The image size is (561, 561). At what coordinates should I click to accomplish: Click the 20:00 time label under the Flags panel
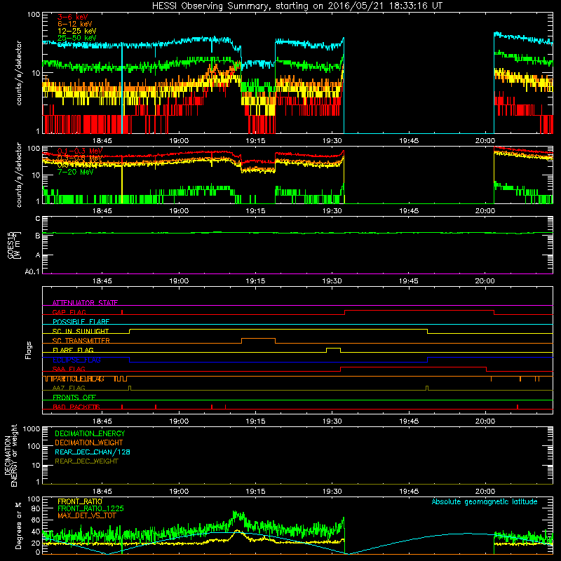click(485, 421)
